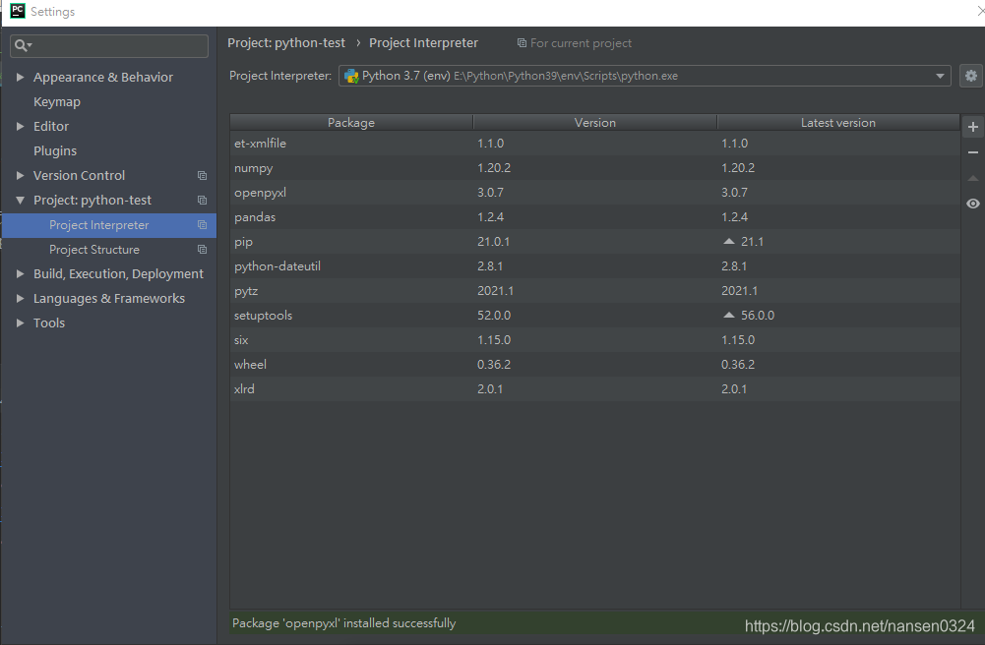Expand the Editor section

pos(20,126)
